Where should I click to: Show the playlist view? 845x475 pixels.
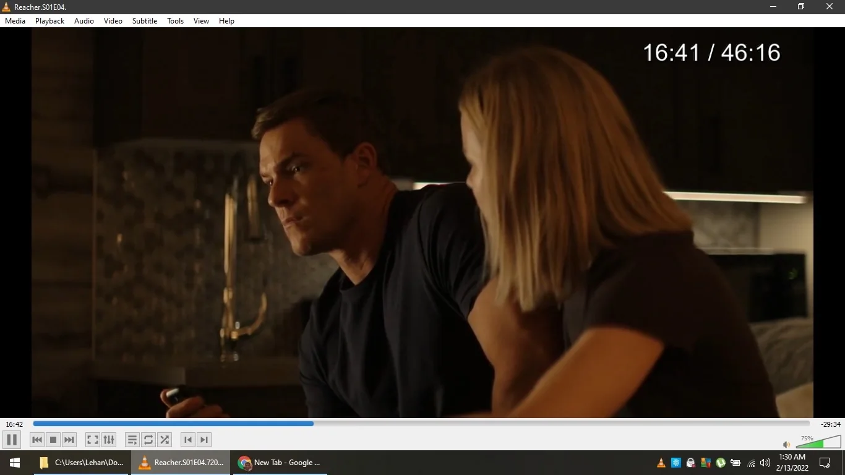coord(132,440)
